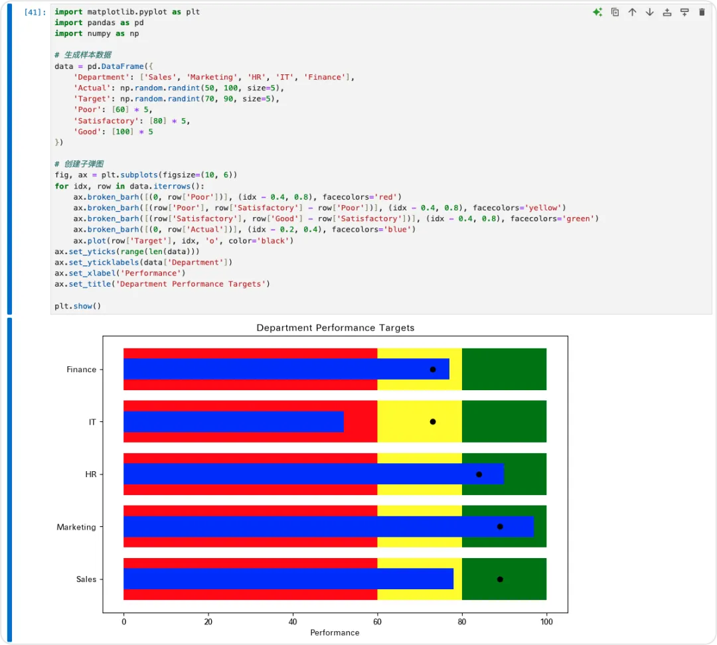
Task: Place cursor on 'import numpy as np' line
Action: click(x=96, y=34)
